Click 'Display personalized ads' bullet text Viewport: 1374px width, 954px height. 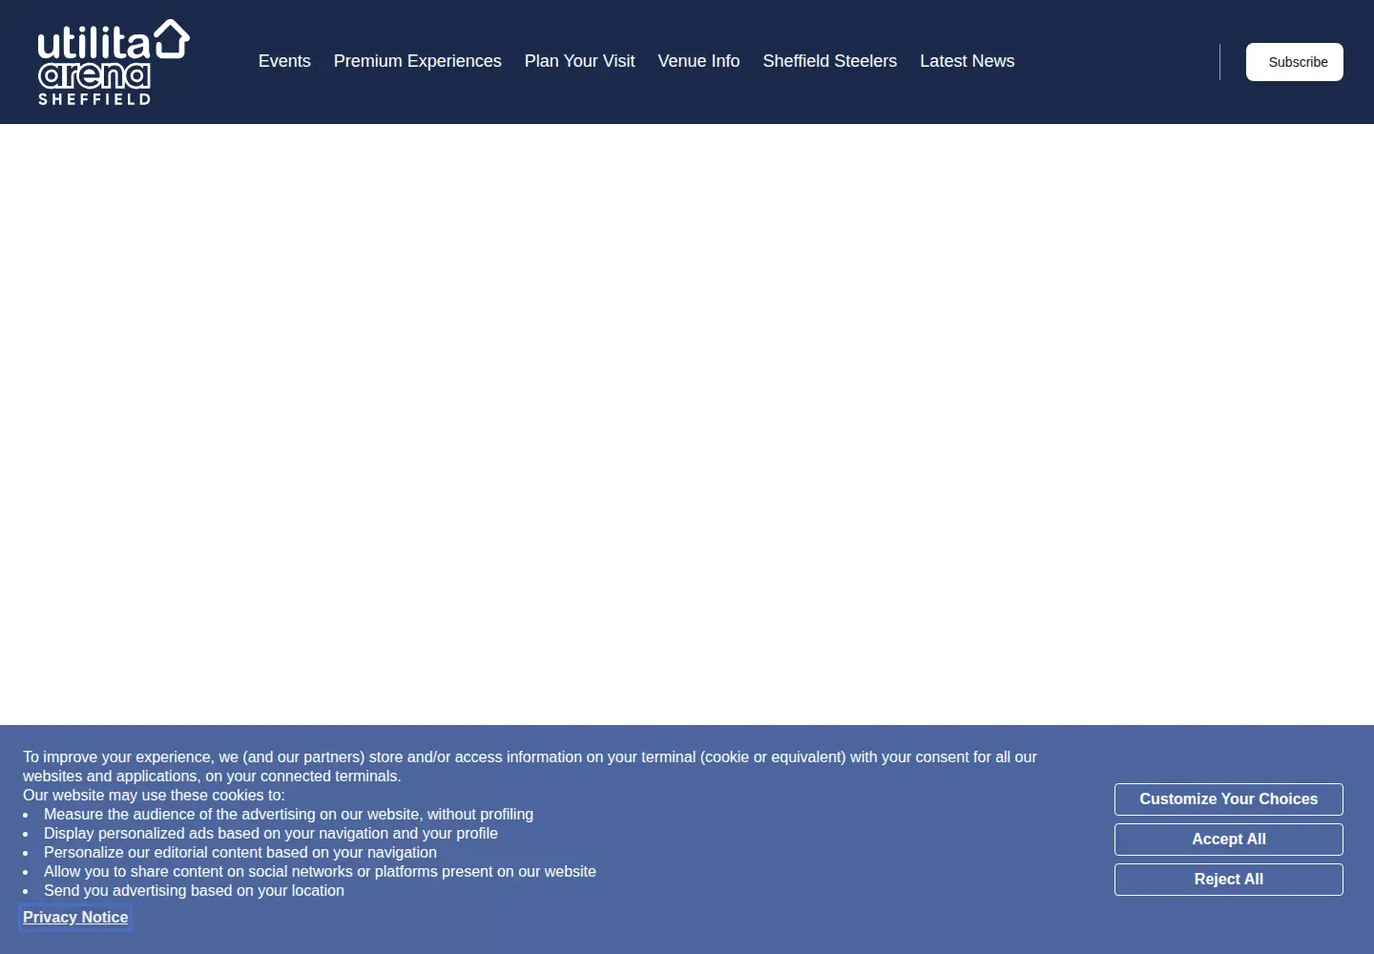(x=271, y=834)
